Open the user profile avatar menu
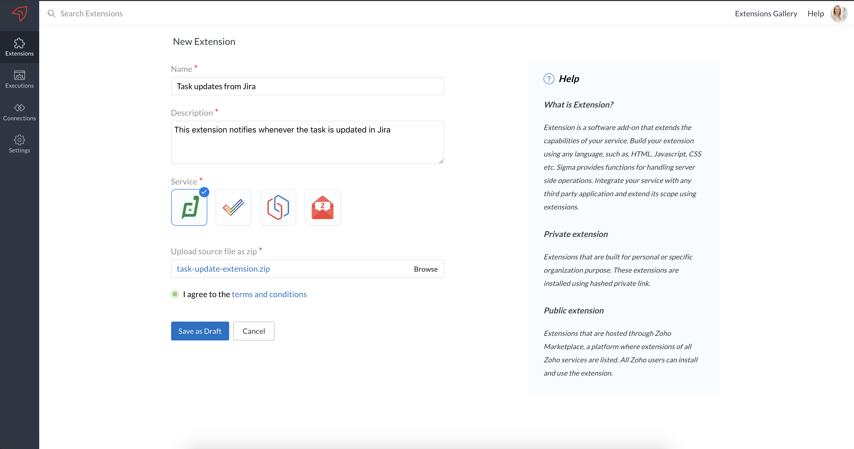Image resolution: width=854 pixels, height=449 pixels. point(838,14)
